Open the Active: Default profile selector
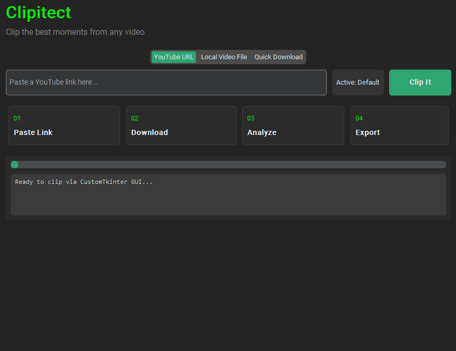Image resolution: width=456 pixels, height=351 pixels. point(358,82)
